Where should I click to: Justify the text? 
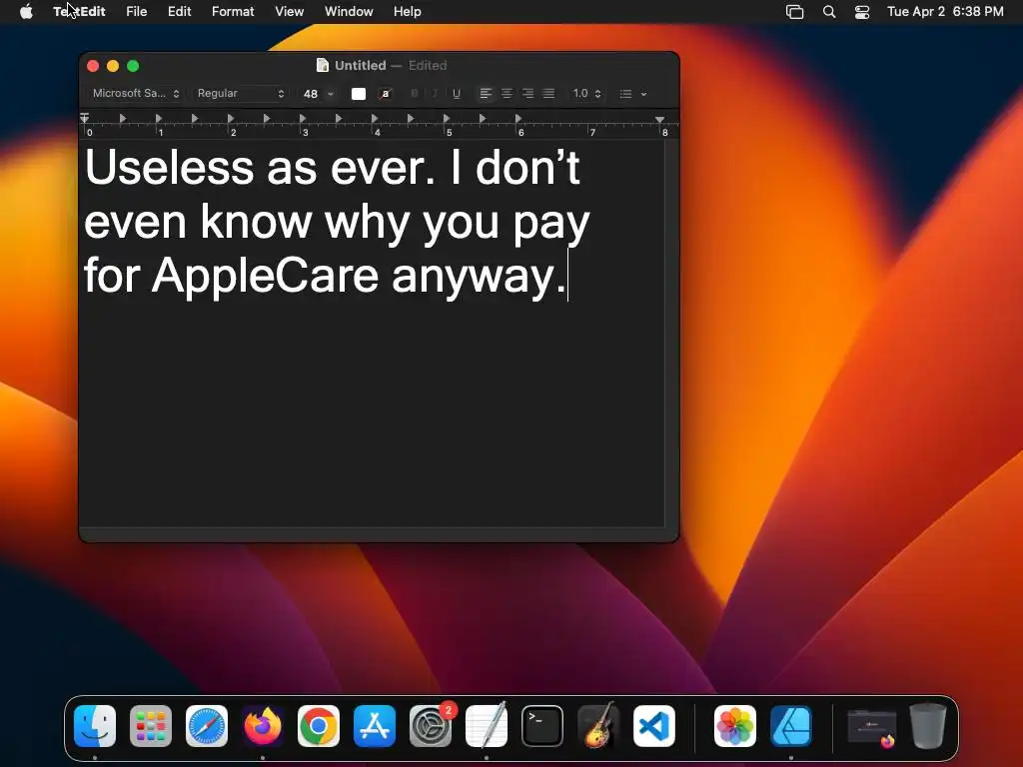(x=548, y=94)
